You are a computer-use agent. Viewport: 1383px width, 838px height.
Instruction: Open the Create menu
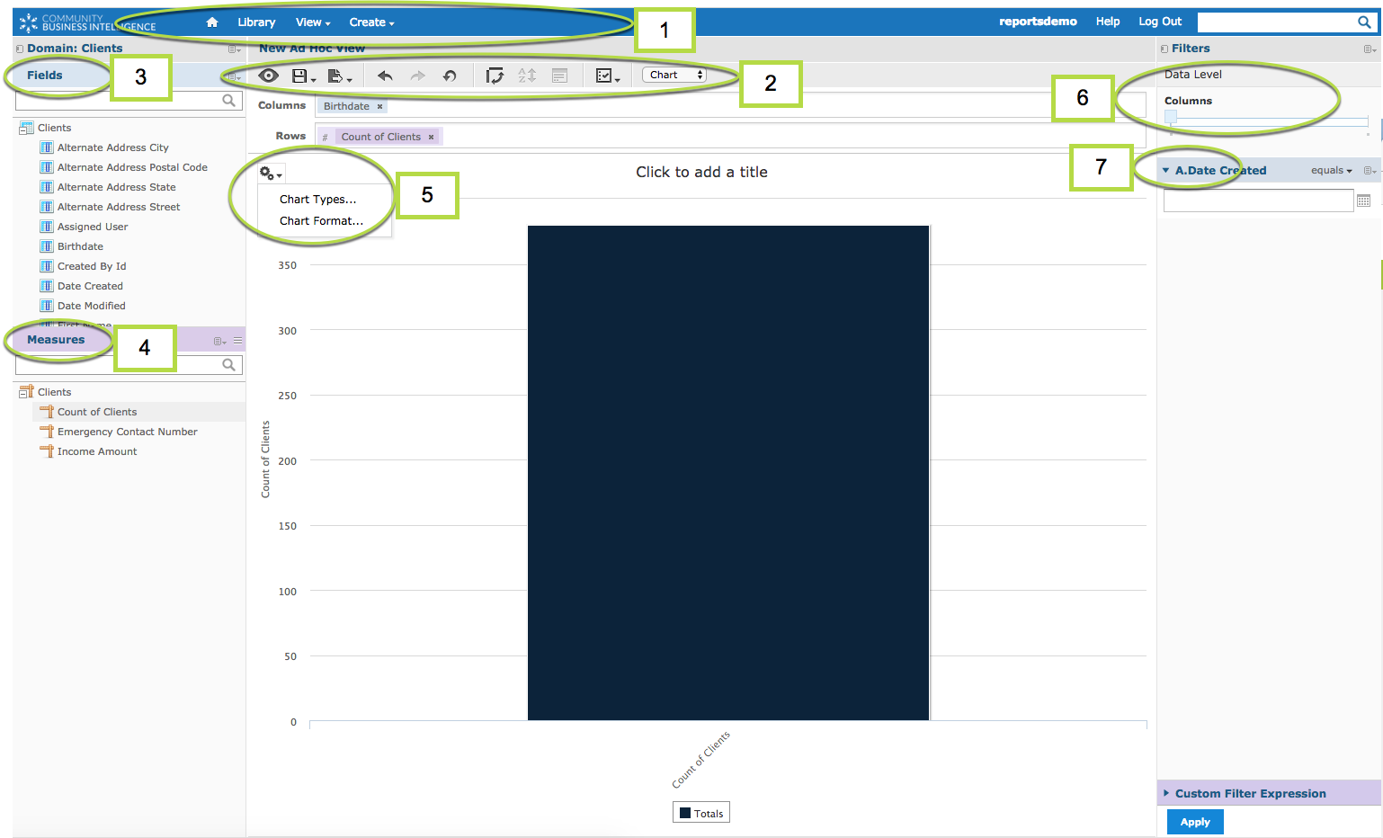(x=369, y=22)
